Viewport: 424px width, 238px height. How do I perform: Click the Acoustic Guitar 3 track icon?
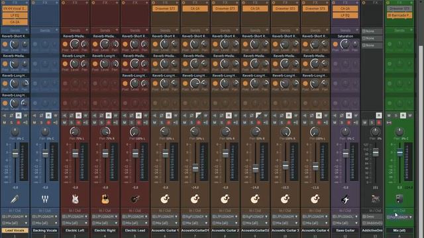285,199
